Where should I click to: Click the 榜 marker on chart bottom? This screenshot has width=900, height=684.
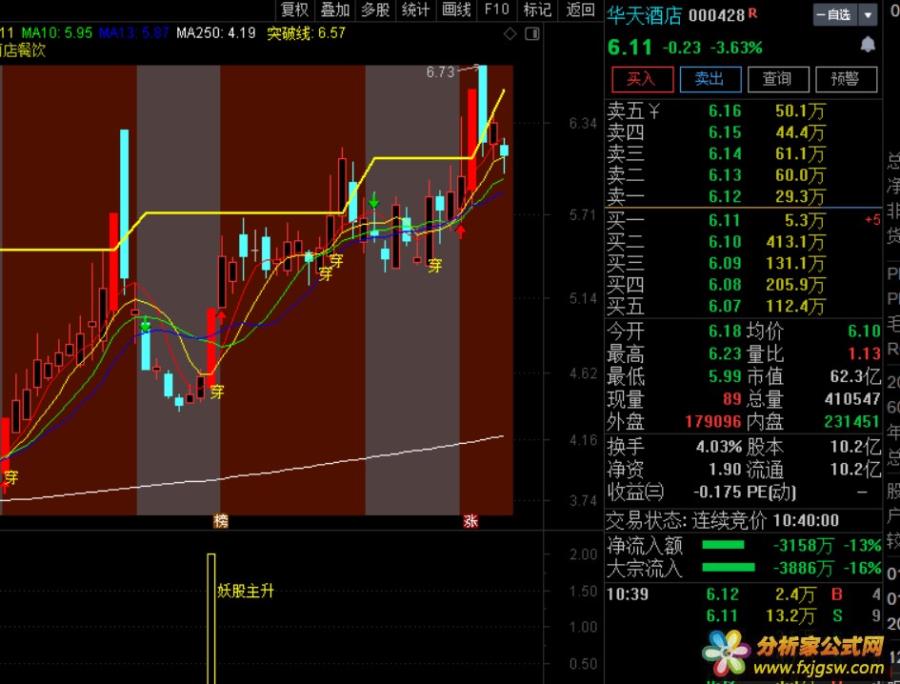click(220, 521)
